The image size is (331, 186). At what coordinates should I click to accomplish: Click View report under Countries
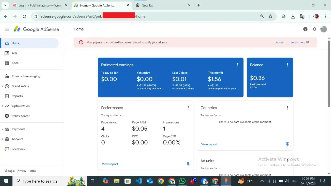coord(209,144)
